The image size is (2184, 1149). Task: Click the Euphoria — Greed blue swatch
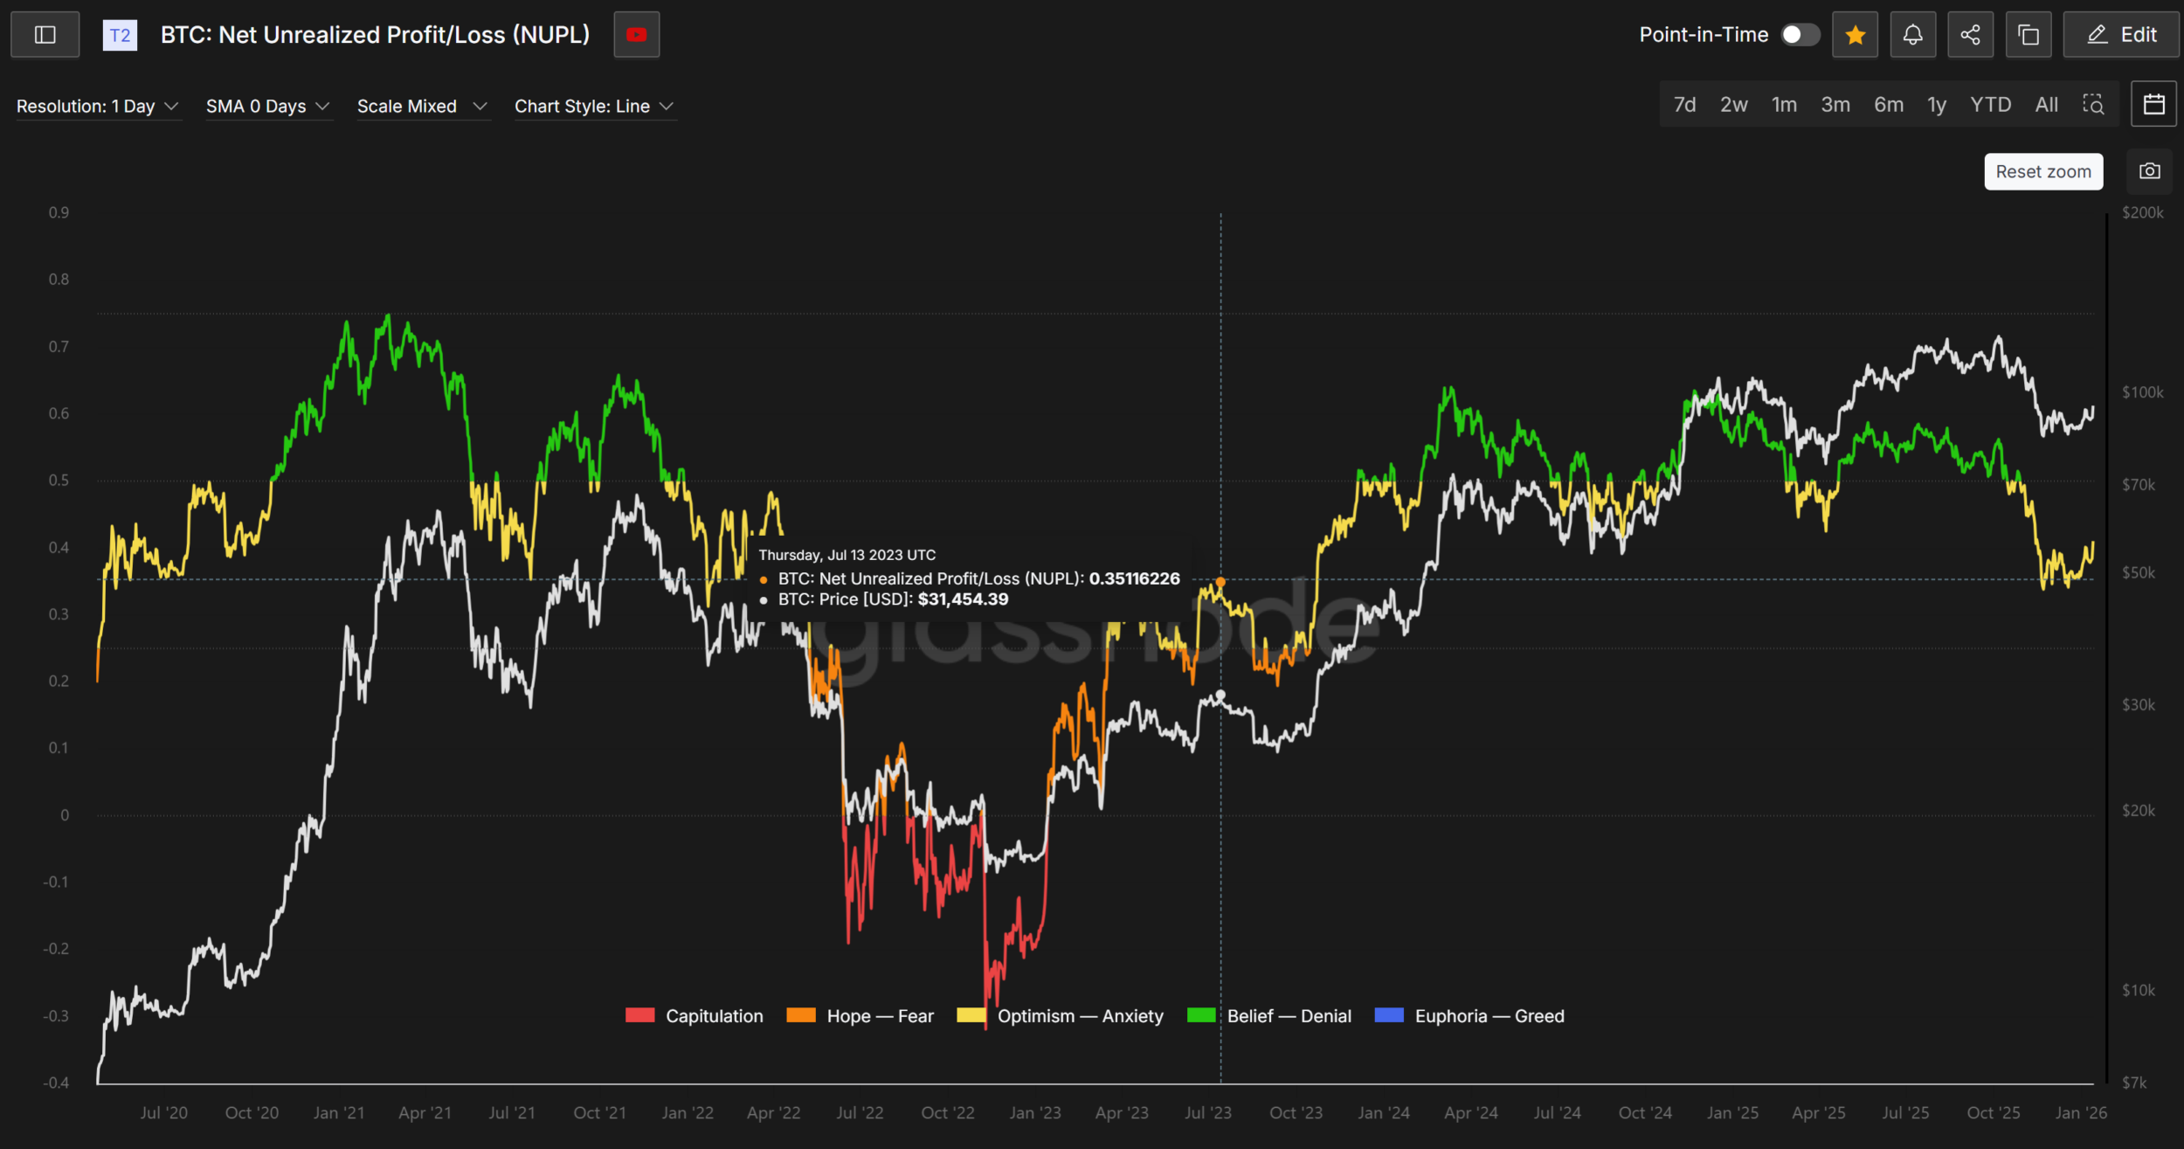click(x=1389, y=1015)
